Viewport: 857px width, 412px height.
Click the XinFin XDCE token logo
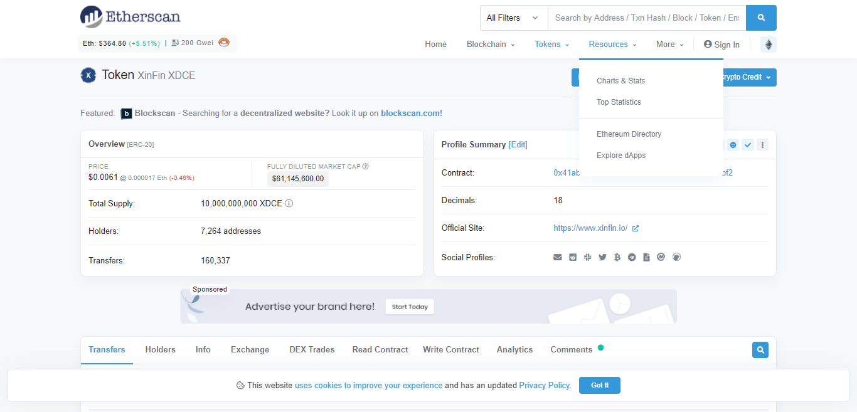(88, 75)
